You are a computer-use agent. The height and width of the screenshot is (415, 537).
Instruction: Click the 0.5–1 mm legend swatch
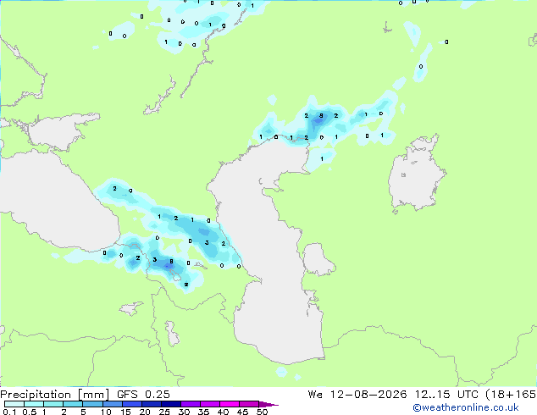(x=34, y=404)
